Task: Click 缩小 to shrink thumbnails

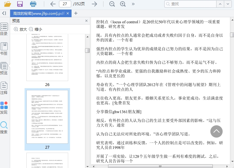Action: pyautogui.click(x=35, y=29)
